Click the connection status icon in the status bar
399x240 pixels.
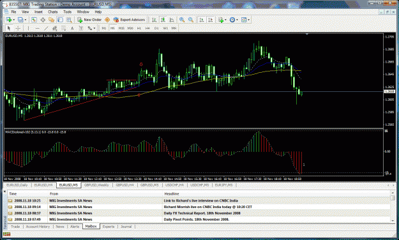(x=6, y=234)
